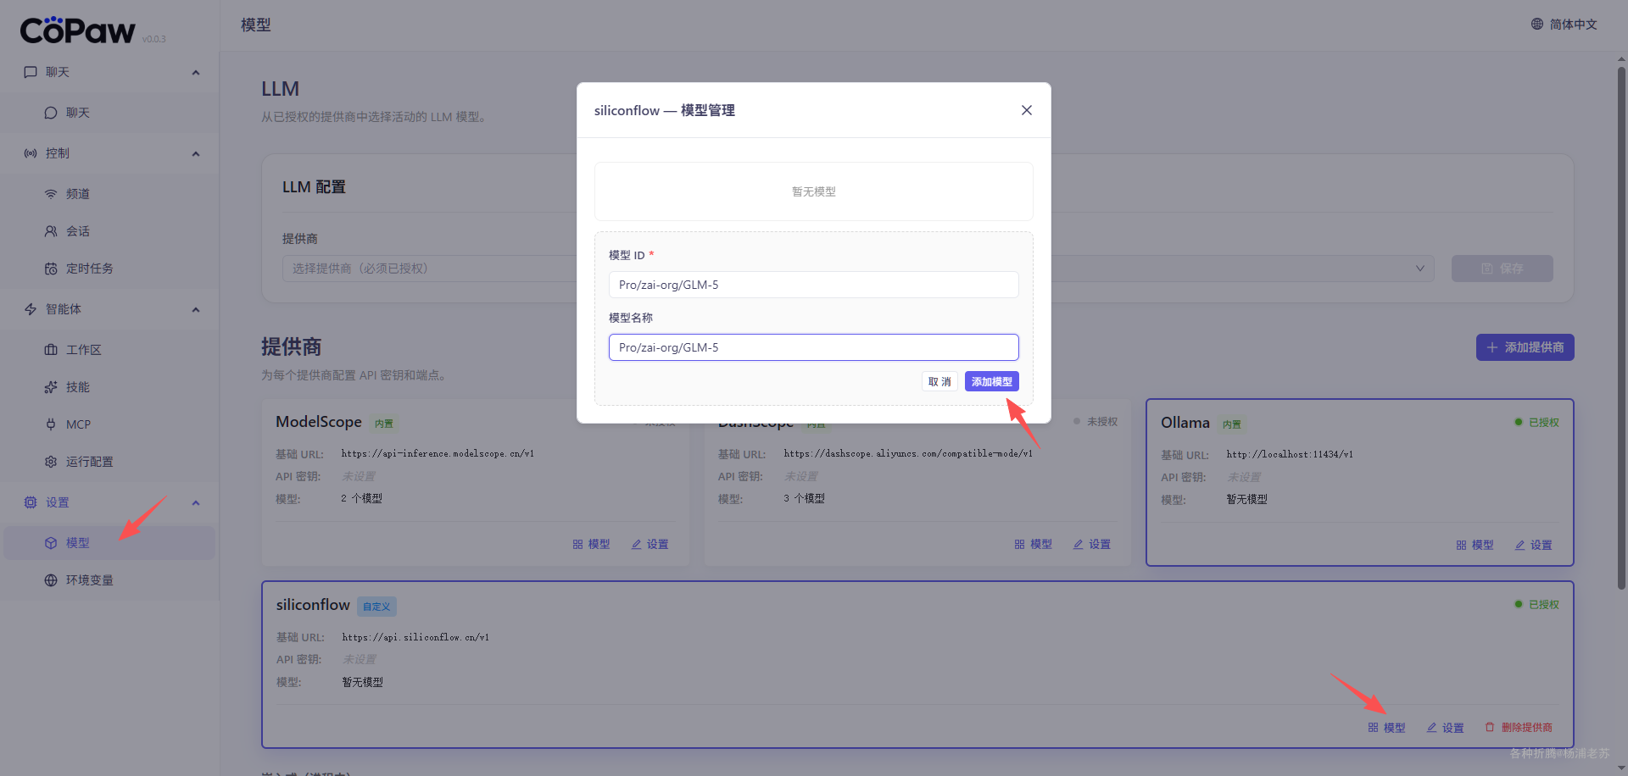Image resolution: width=1628 pixels, height=776 pixels.
Task: Click ModelScope base URL text
Action: (438, 453)
